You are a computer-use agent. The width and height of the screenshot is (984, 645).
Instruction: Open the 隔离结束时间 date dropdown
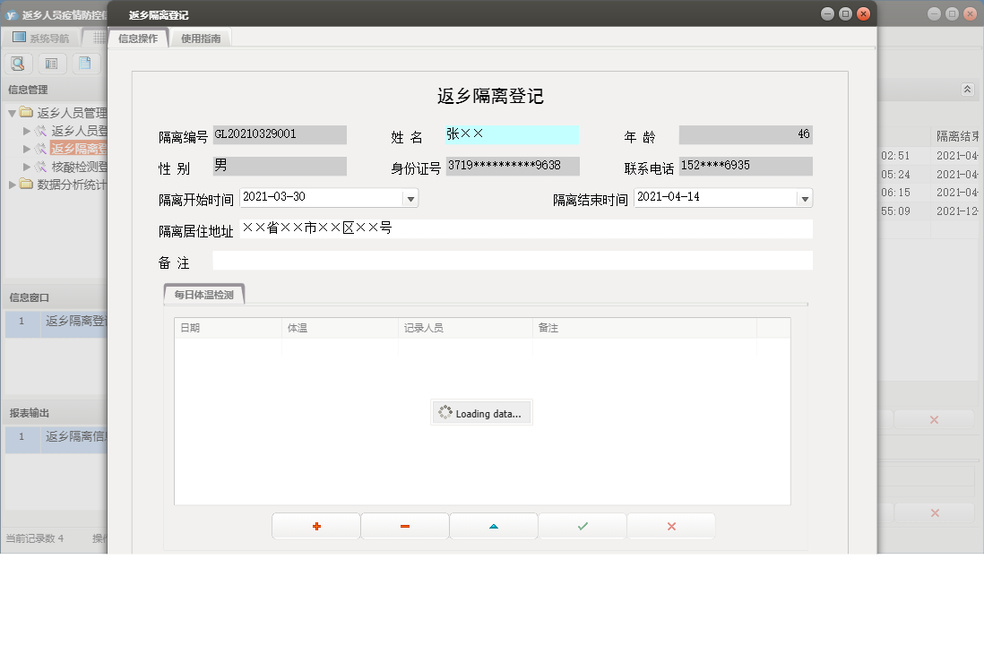tap(805, 197)
